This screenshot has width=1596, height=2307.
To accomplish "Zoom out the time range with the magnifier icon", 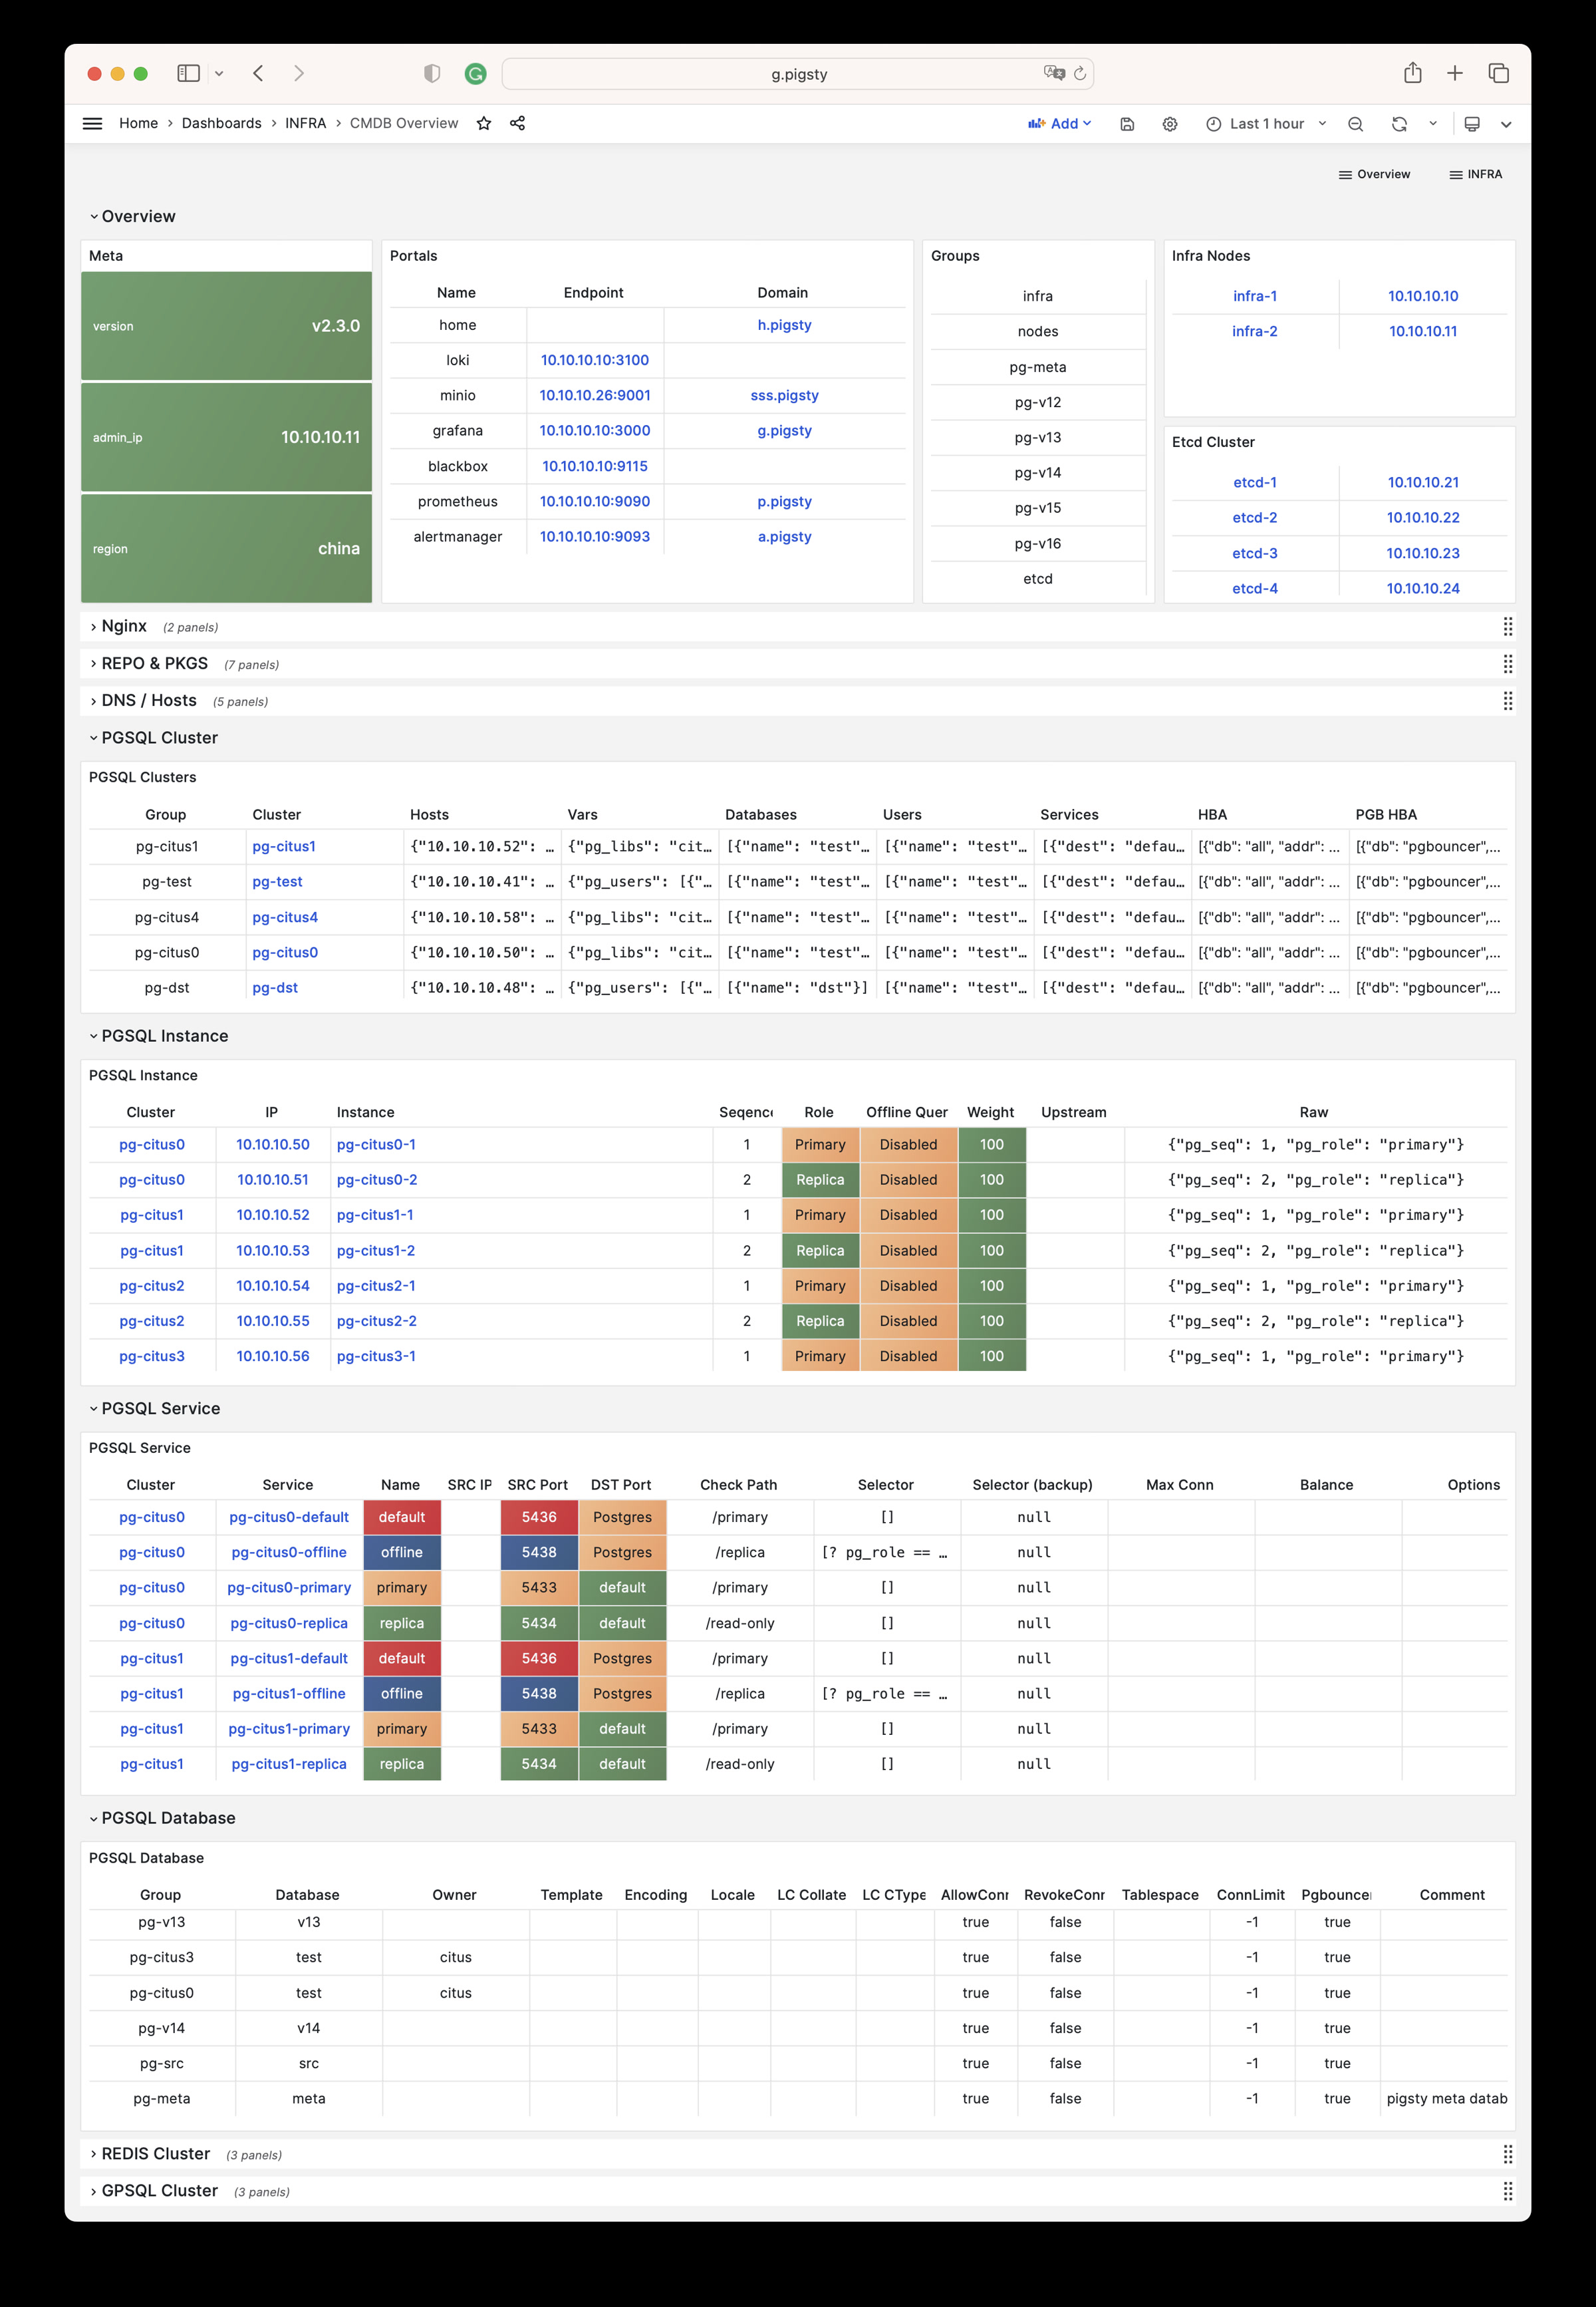I will pyautogui.click(x=1355, y=123).
